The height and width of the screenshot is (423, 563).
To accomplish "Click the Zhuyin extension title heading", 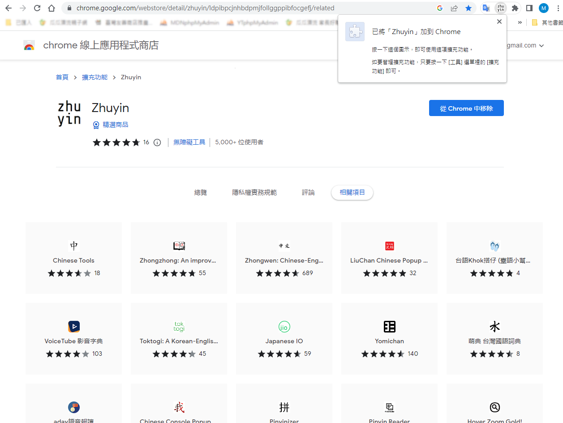I will point(110,108).
